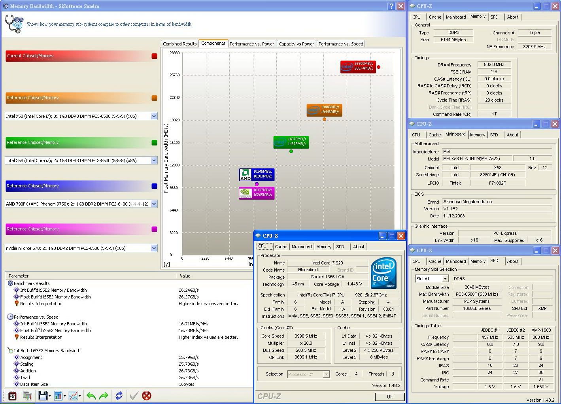Image resolution: width=561 pixels, height=404 pixels.
Task: Click the blue AMD 10245MB/s chart marker
Action: (x=257, y=174)
